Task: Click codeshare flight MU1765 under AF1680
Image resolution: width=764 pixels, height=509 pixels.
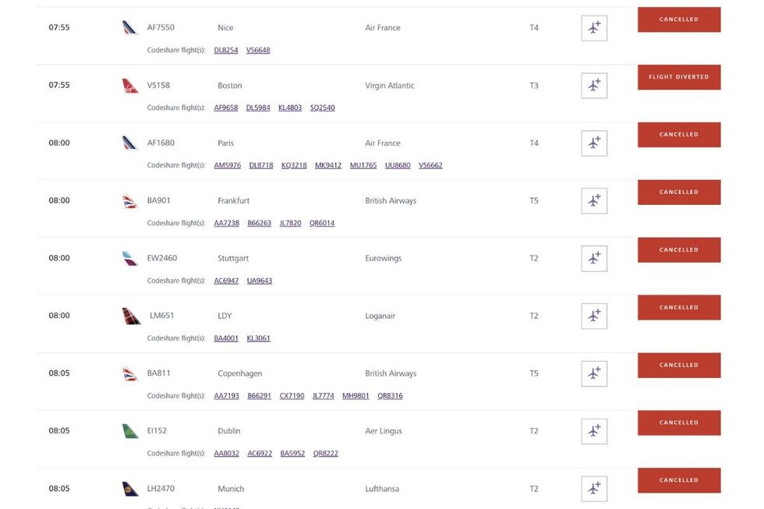Action: point(363,164)
